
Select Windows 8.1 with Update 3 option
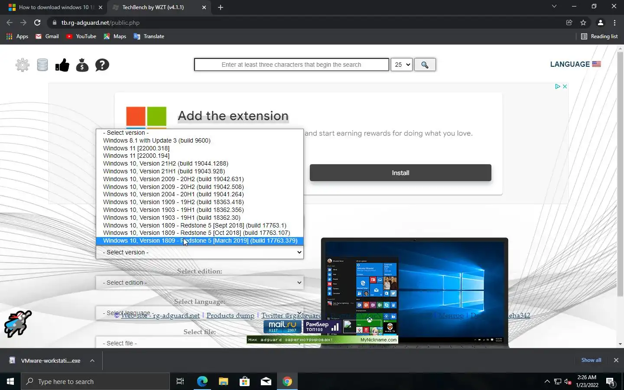[200, 140]
